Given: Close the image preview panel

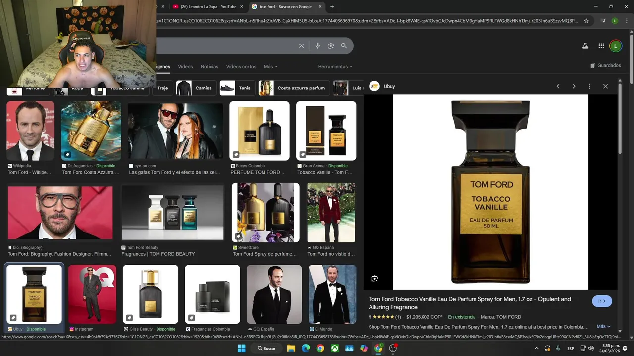Looking at the screenshot, I should [605, 86].
